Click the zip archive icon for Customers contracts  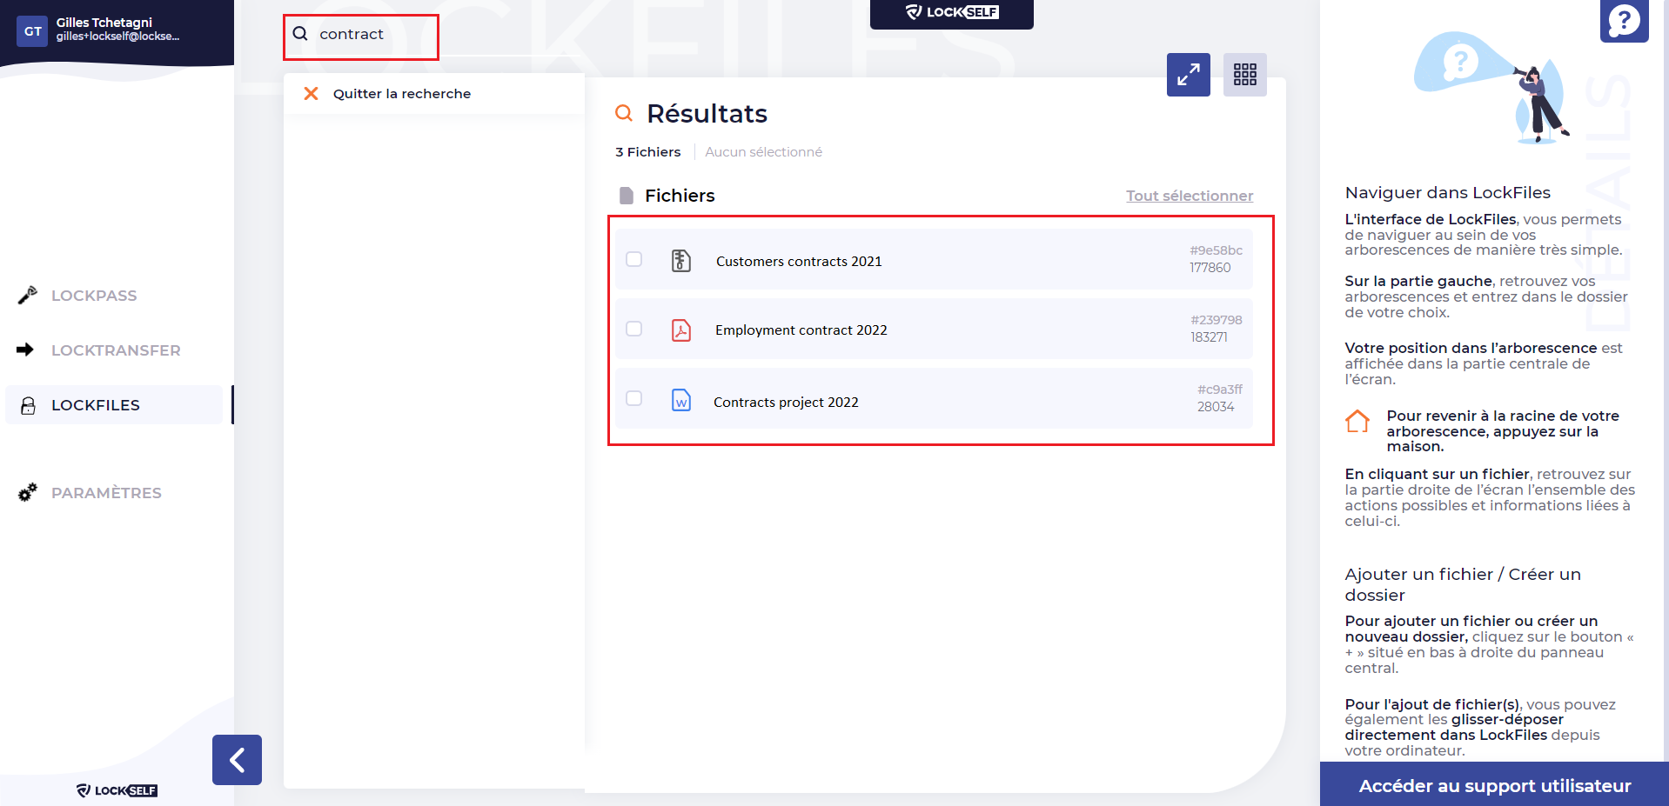tap(680, 261)
